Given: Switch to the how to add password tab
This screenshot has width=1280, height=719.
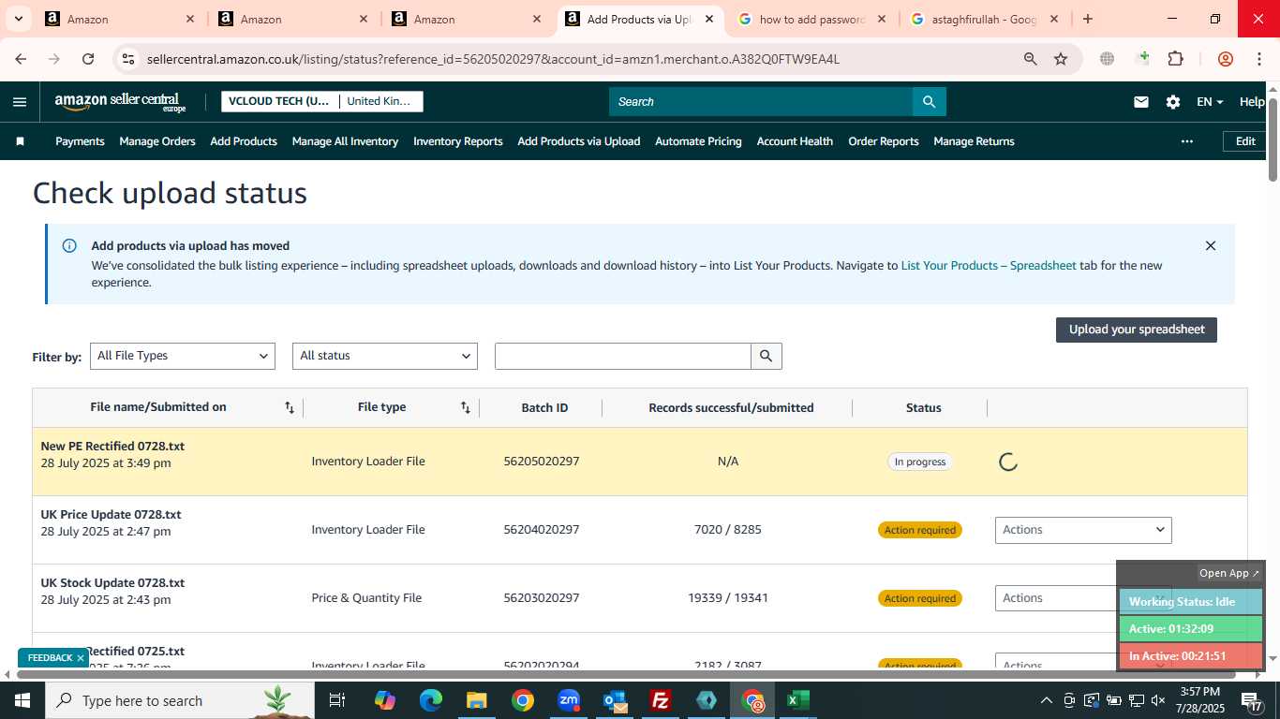Looking at the screenshot, I should tap(811, 19).
